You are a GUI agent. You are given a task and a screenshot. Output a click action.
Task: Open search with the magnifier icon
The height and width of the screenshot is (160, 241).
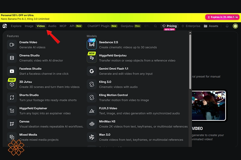coord(155,26)
